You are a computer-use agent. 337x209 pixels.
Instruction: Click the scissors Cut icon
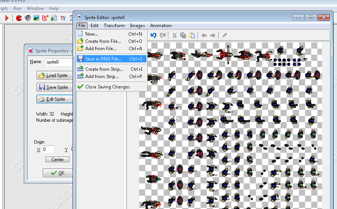tap(174, 35)
